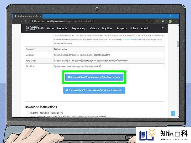
Task: Click the Light-O-Rama logo
Action: pyautogui.click(x=35, y=28)
